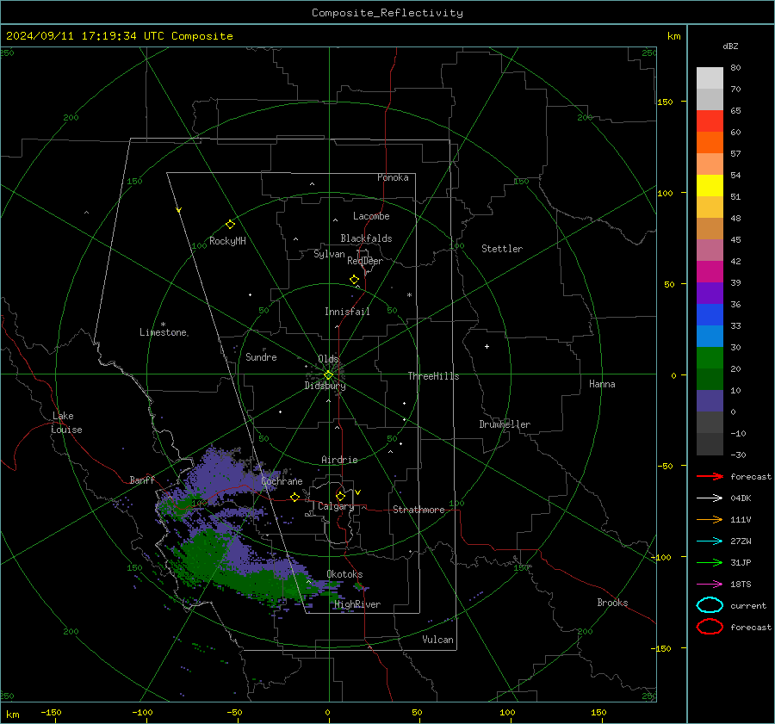This screenshot has height=724, width=775.
Task: Click the Drumheller town label
Action: [x=505, y=424]
